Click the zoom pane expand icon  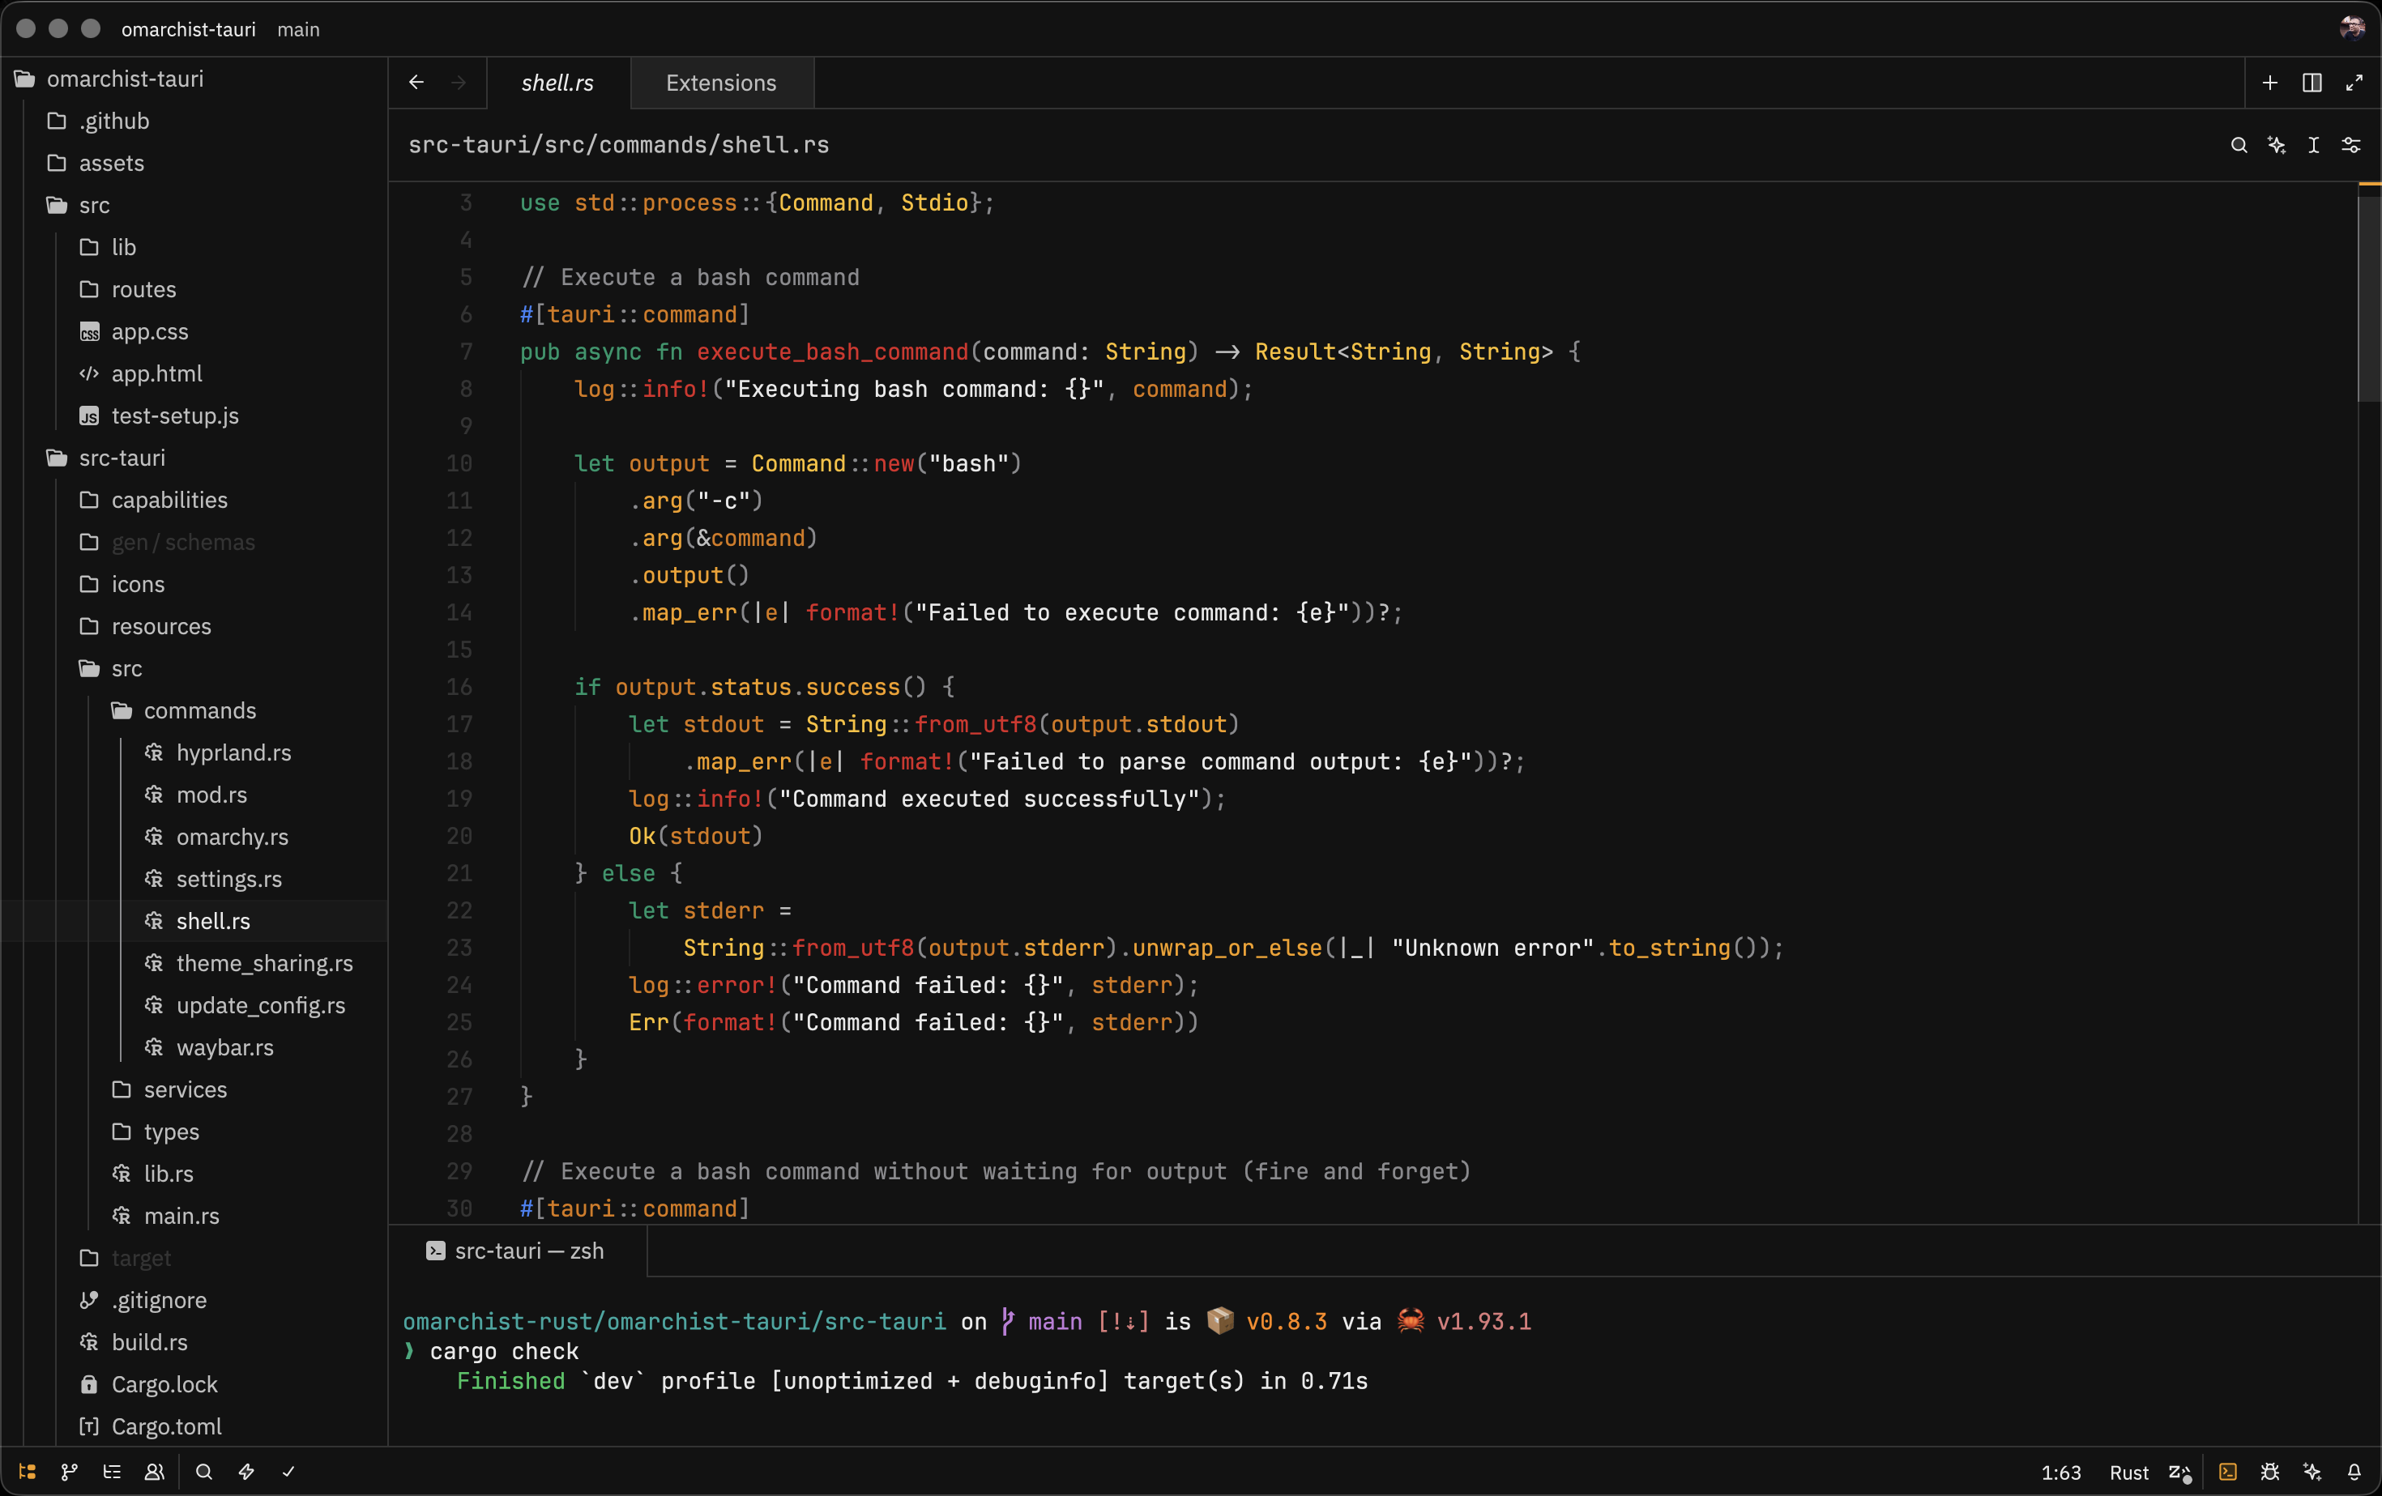[2354, 83]
